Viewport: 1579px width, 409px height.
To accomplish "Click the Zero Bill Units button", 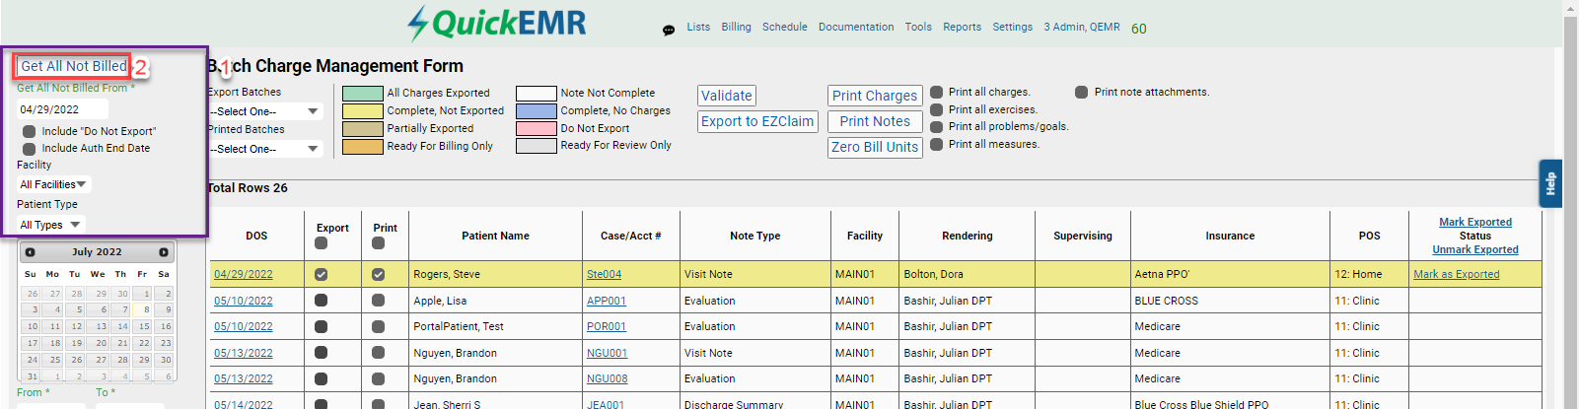I will coord(875,147).
